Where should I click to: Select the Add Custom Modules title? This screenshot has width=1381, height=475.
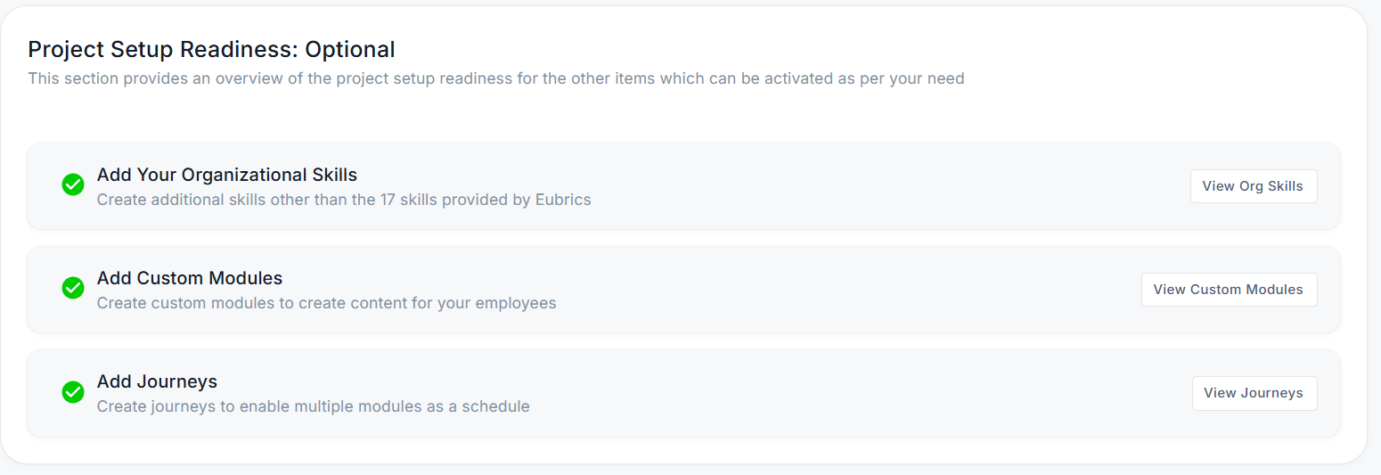click(x=190, y=278)
